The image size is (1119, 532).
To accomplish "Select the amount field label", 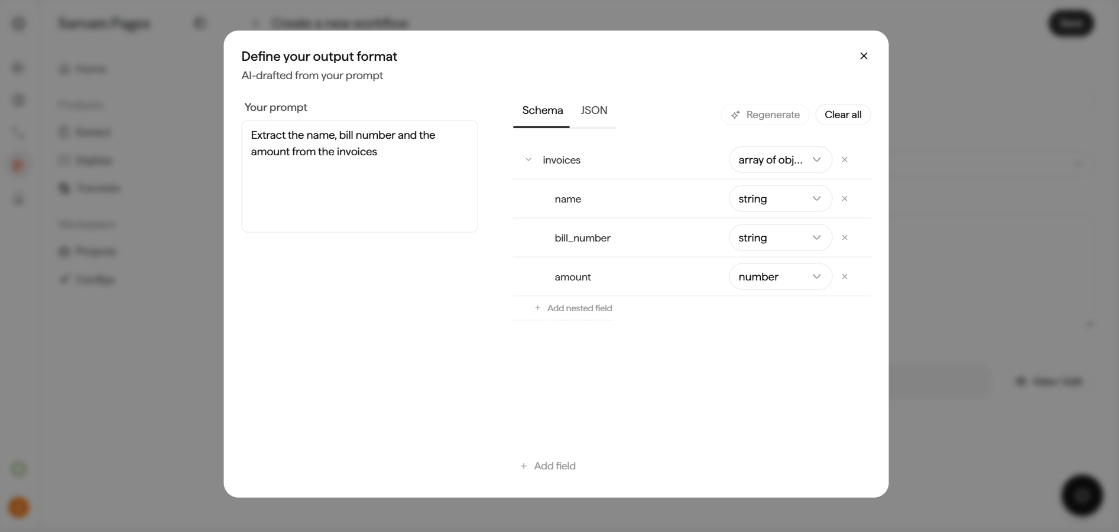I will (572, 277).
